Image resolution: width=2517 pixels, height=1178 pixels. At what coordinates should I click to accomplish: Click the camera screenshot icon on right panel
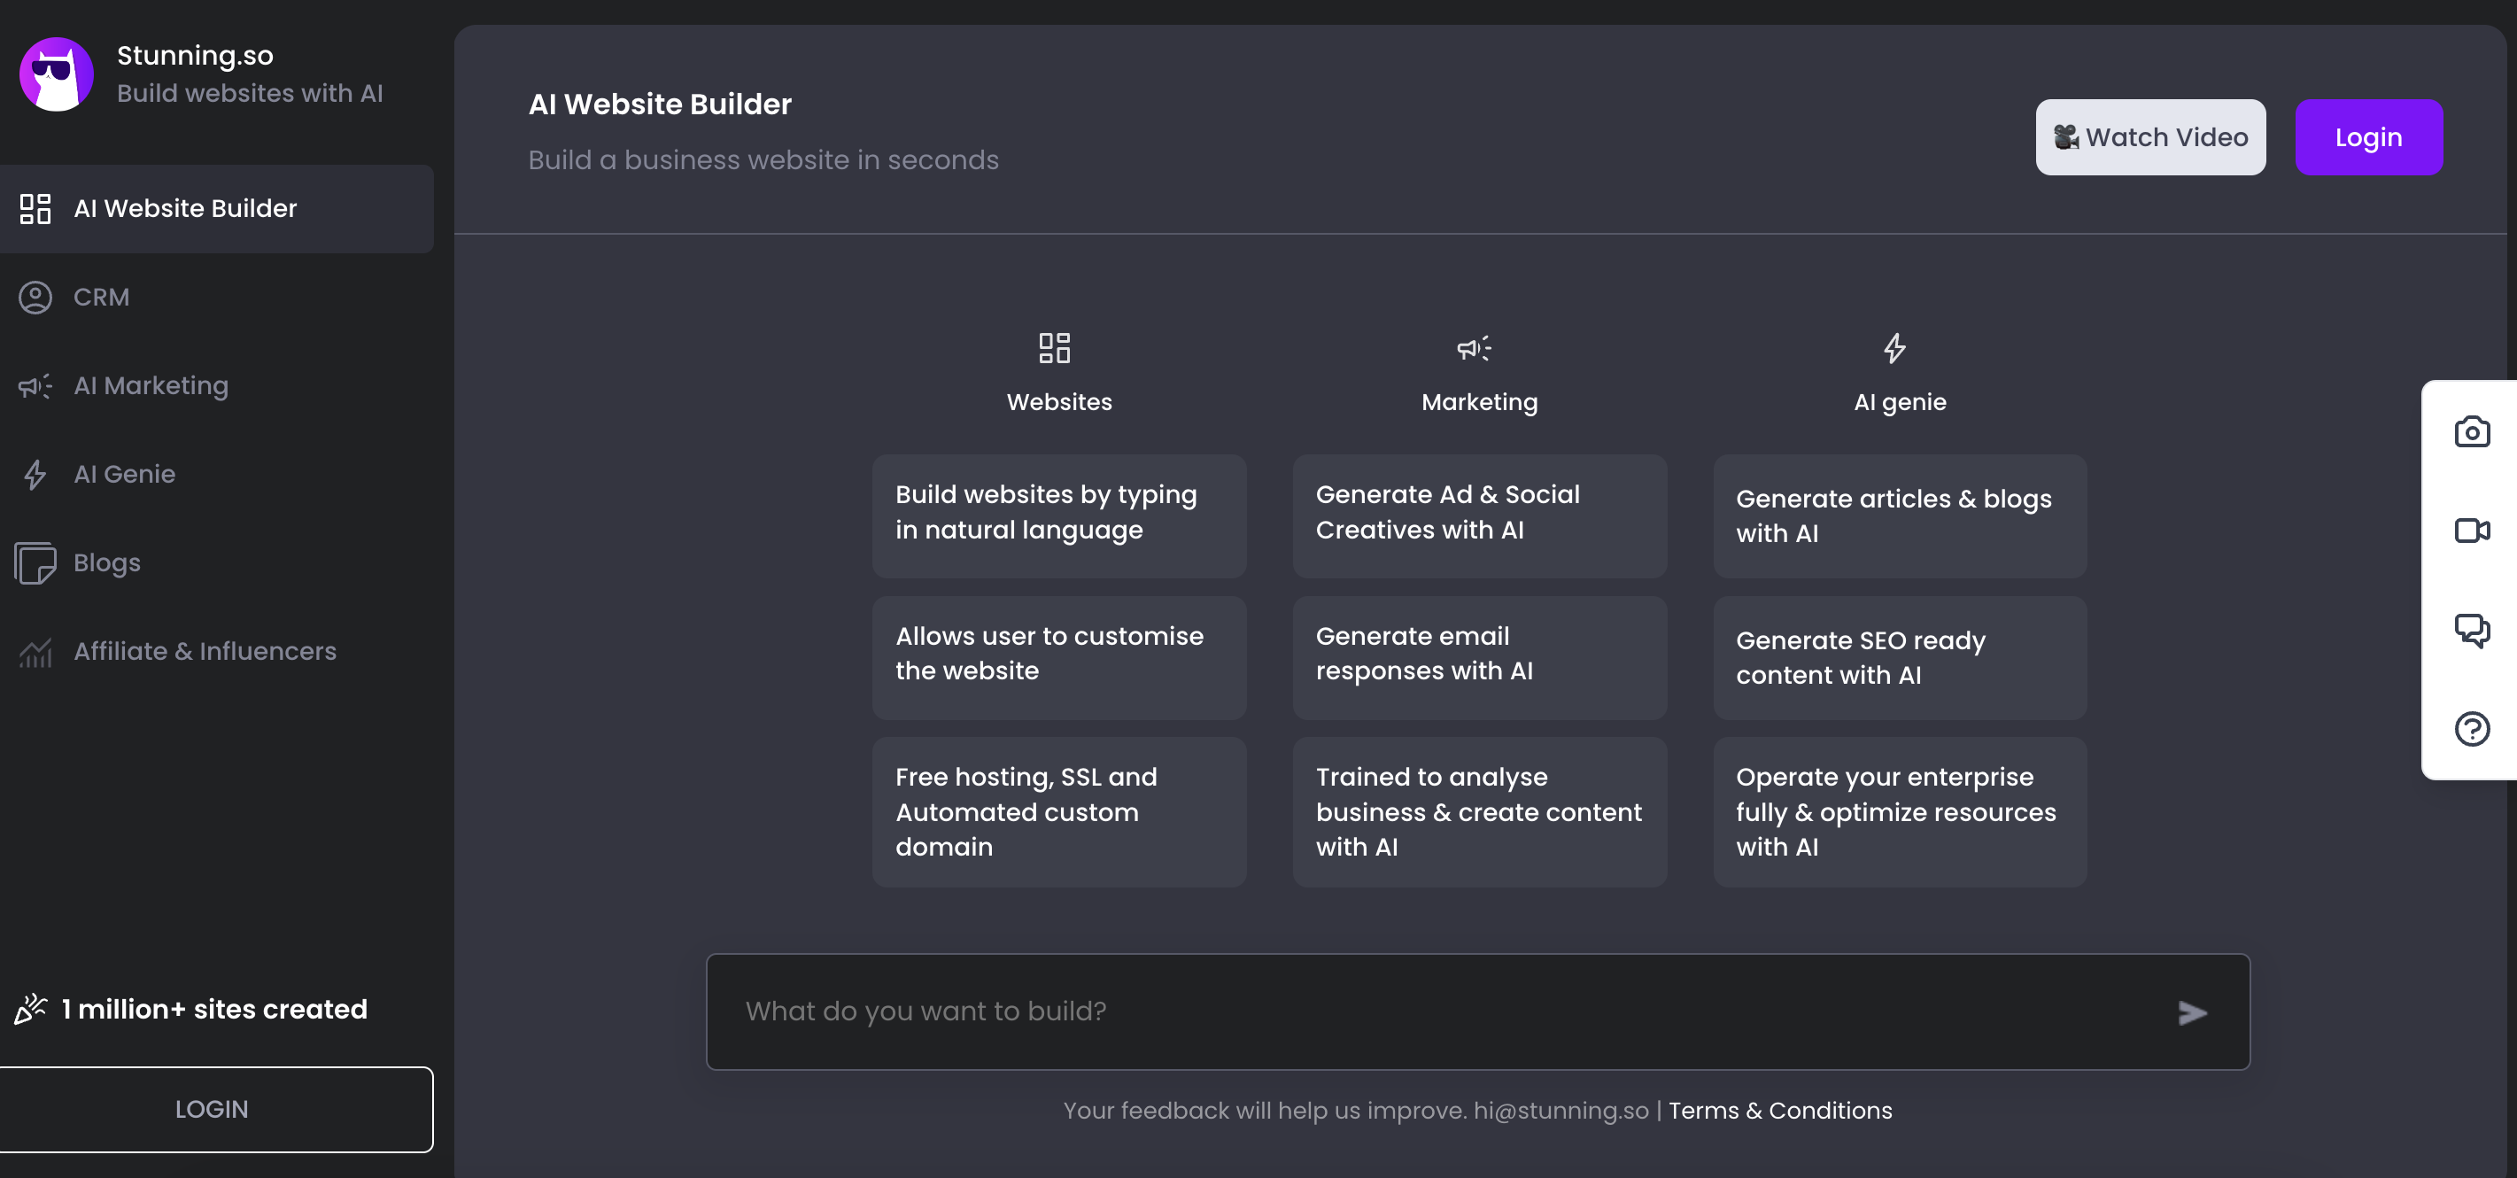[2471, 431]
